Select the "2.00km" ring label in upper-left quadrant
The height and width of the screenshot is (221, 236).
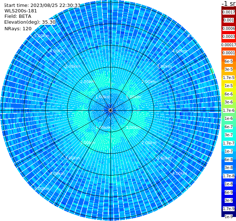(88, 82)
